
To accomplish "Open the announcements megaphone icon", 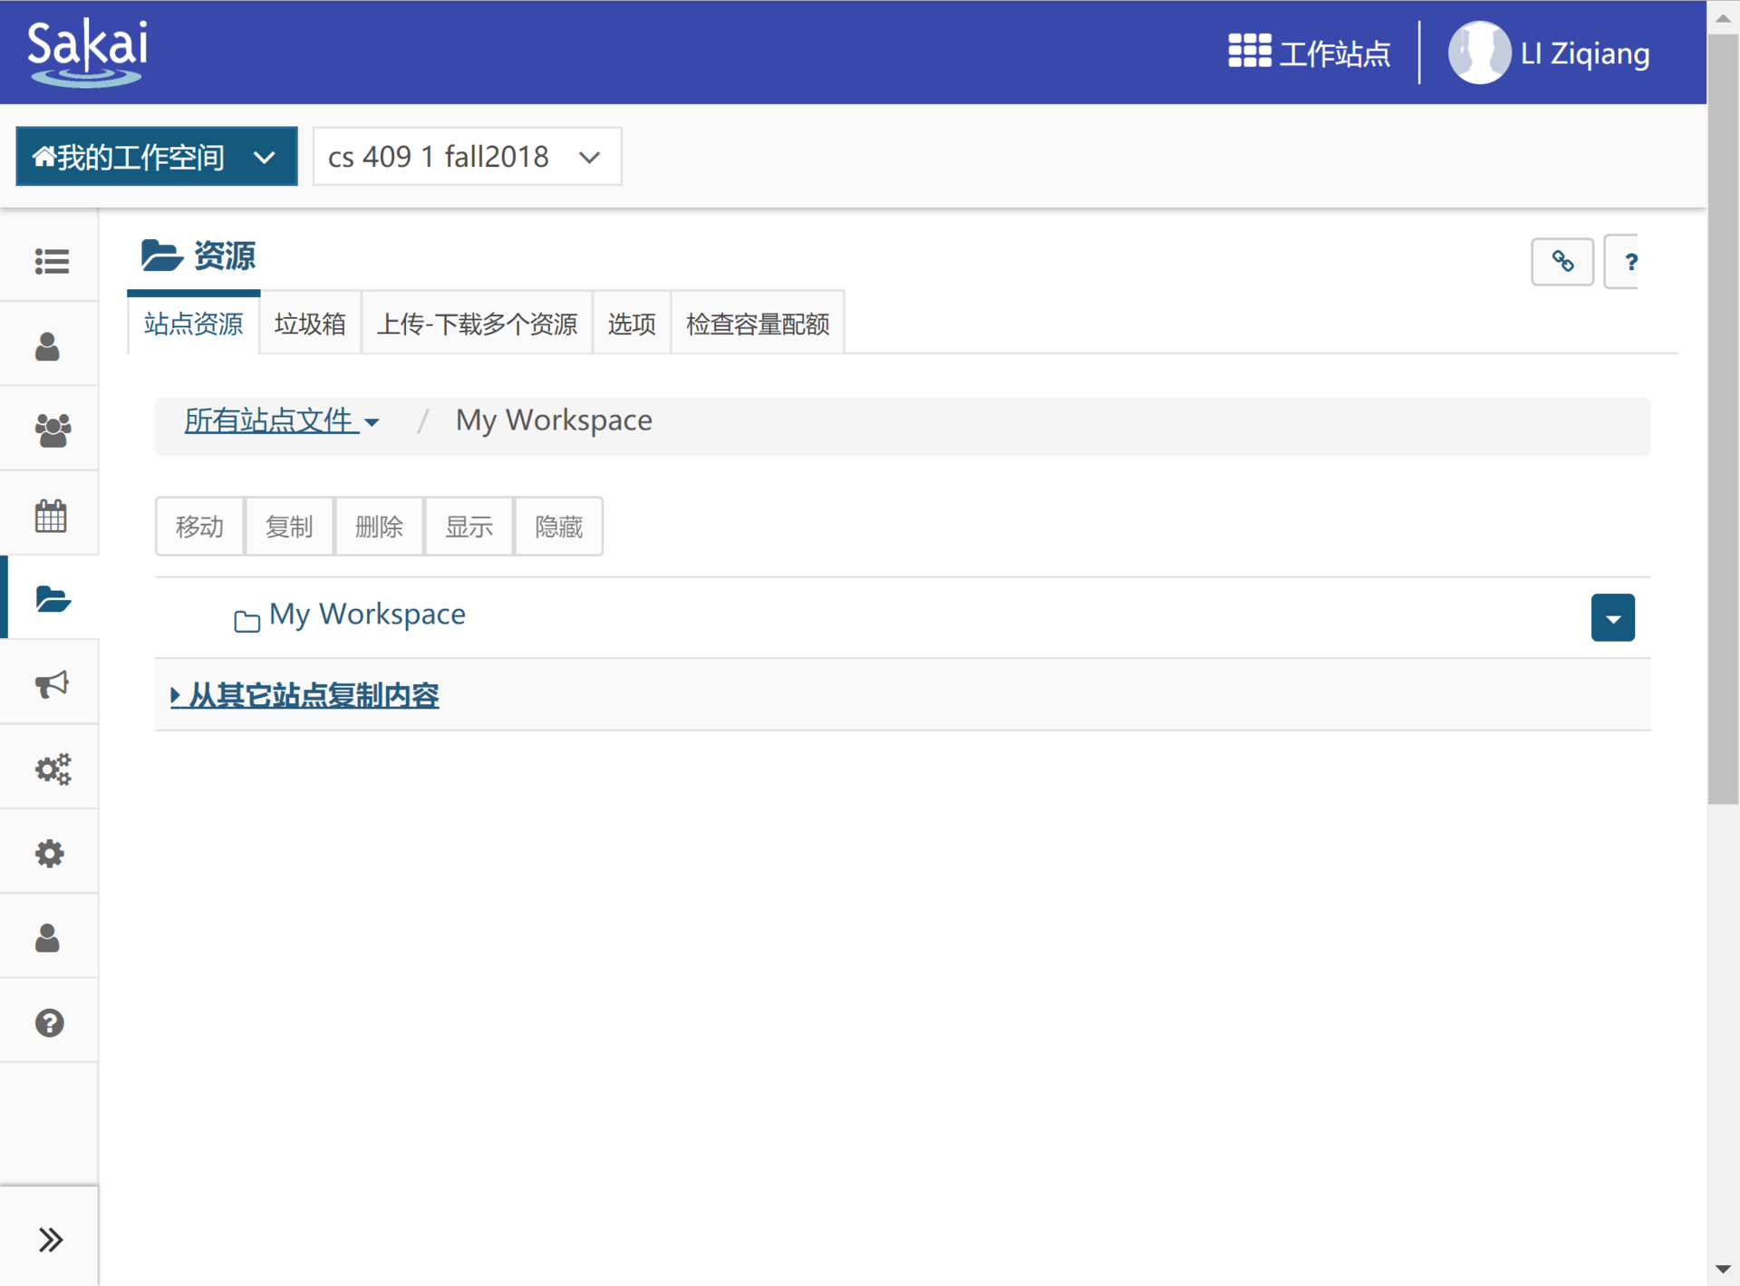I will pyautogui.click(x=51, y=683).
